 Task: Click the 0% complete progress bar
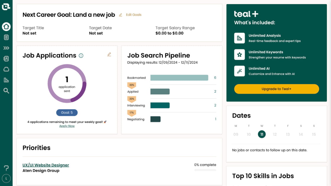pos(205,170)
